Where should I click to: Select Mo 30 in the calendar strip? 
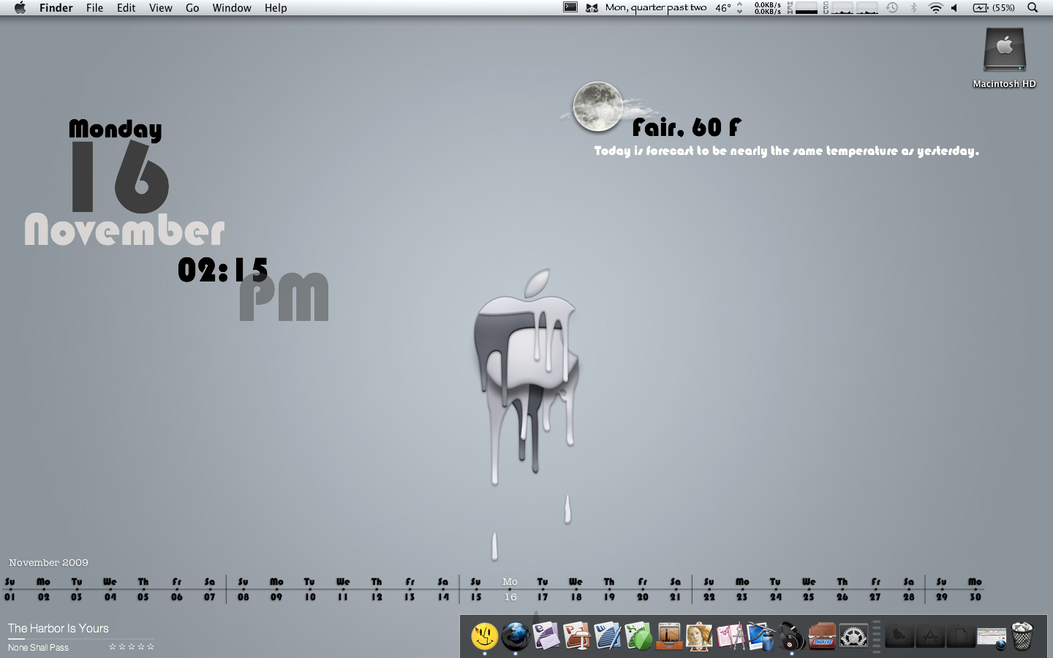coord(975,589)
